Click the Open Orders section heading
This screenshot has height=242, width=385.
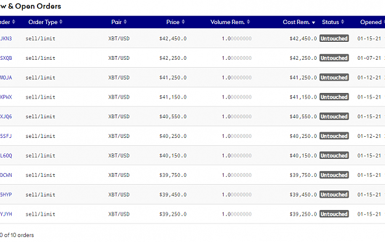30,6
